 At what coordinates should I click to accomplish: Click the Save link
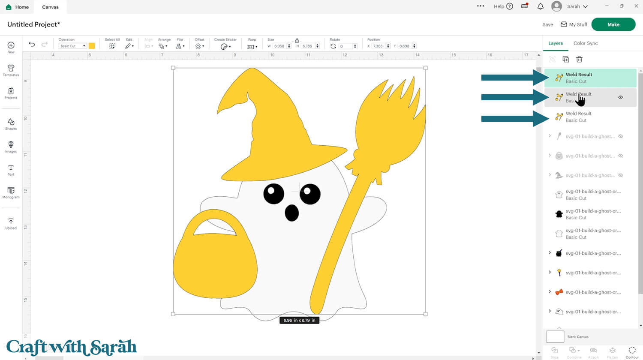[547, 25]
